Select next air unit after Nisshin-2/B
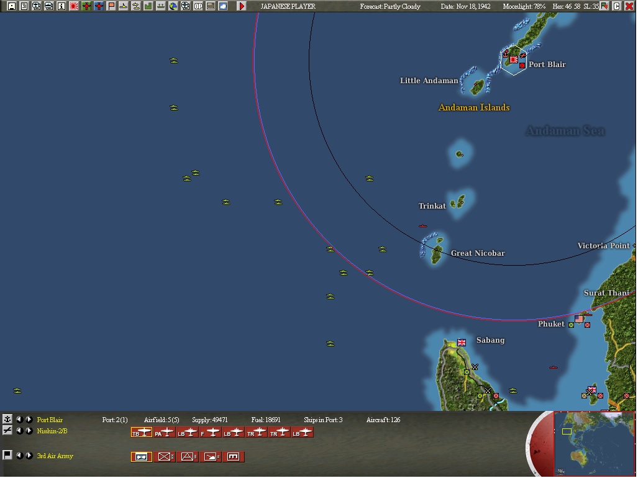Image resolution: width=638 pixels, height=478 pixels. coord(29,431)
